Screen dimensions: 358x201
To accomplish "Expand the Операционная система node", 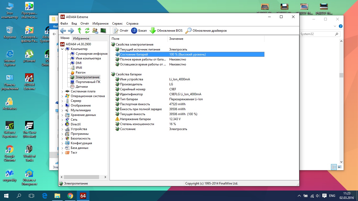I will [62, 96].
